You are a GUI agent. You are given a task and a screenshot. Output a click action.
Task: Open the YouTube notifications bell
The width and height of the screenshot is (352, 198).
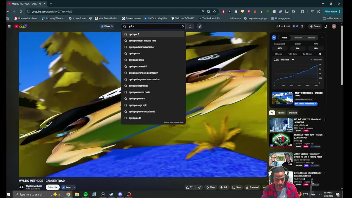pyautogui.click(x=326, y=26)
